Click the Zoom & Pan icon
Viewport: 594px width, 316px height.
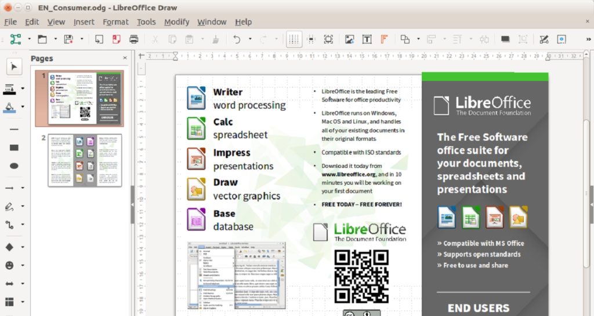(328, 39)
